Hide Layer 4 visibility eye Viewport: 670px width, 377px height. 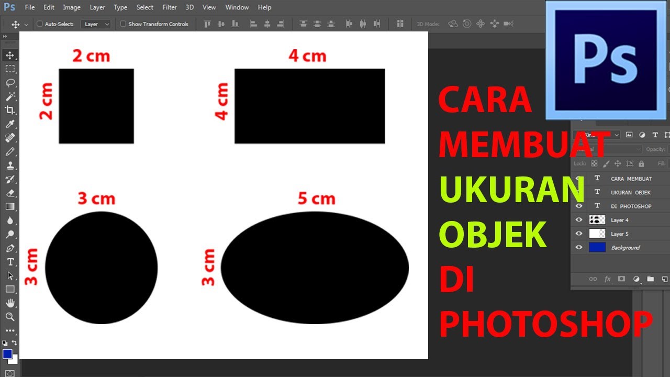(x=579, y=220)
